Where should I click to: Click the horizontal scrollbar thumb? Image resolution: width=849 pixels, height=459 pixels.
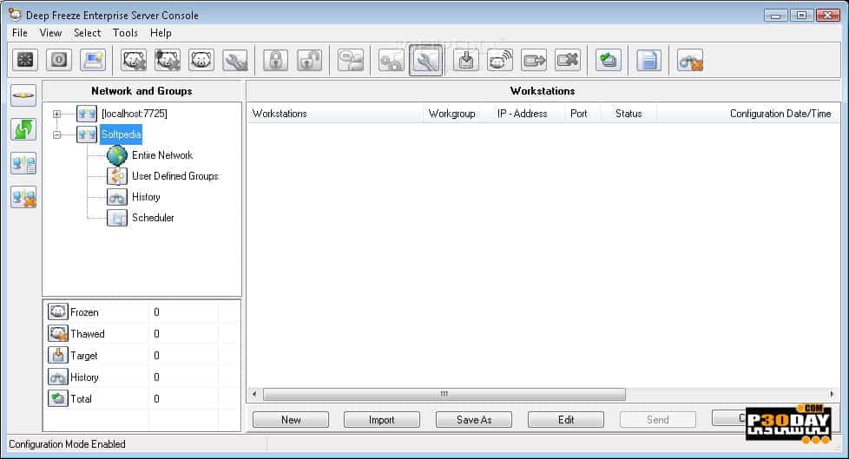[x=444, y=394]
